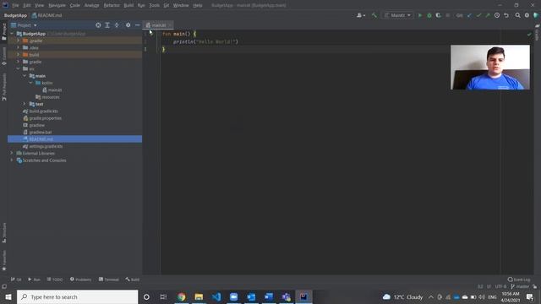Screen dimensions: 541x304
Task: Open the Git menu in menu bar
Action: [167, 5]
